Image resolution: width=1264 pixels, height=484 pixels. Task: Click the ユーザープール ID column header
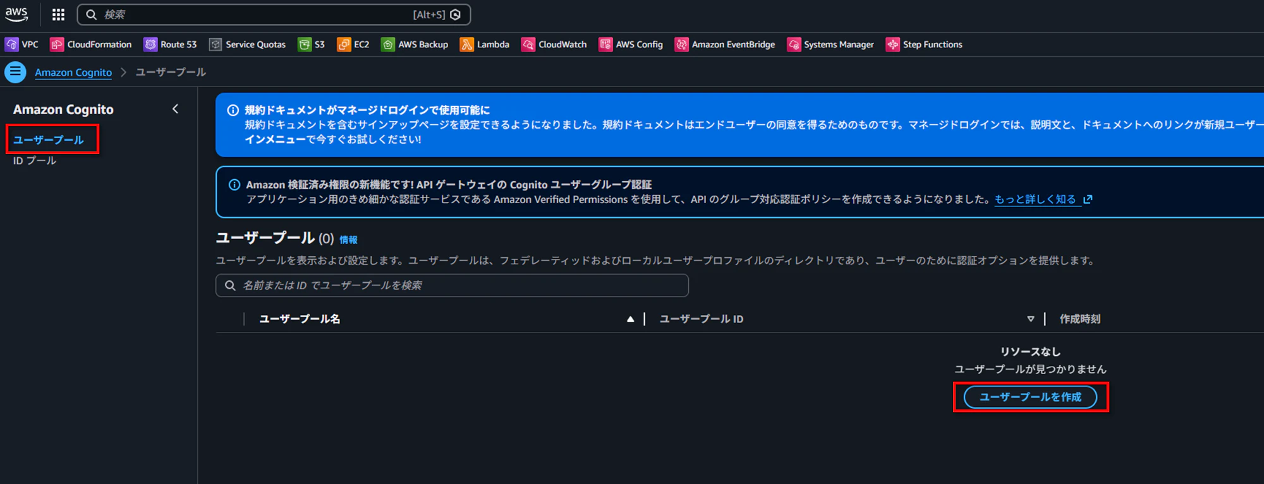coord(702,319)
